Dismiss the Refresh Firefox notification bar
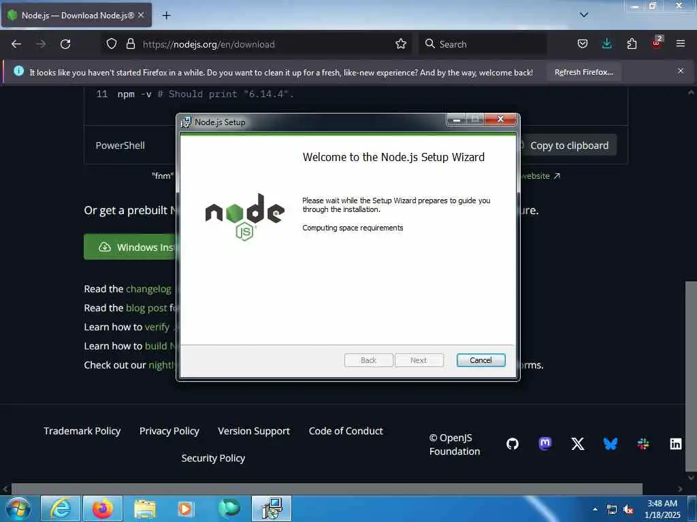Image resolution: width=697 pixels, height=522 pixels. click(681, 71)
